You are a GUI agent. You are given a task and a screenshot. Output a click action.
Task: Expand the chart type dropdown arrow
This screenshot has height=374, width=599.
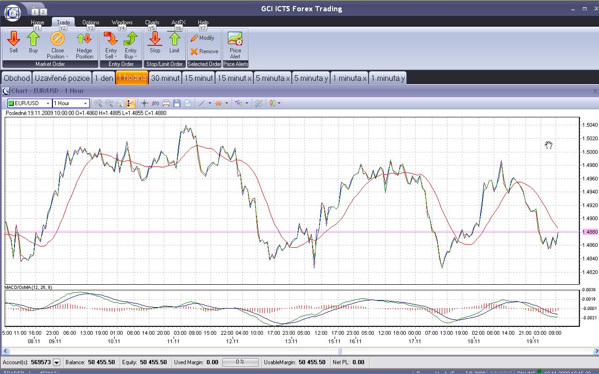point(279,103)
